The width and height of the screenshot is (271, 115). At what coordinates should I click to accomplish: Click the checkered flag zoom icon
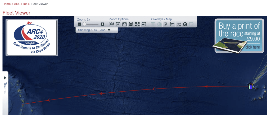click(112, 24)
